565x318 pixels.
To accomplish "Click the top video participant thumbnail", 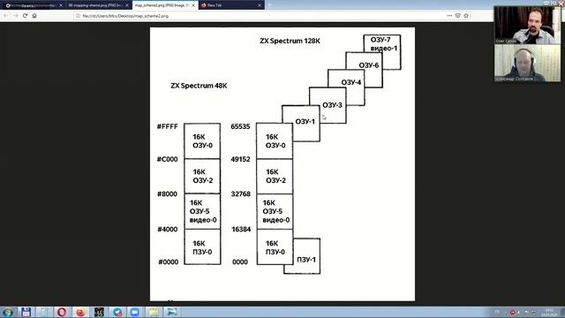I will (x=527, y=26).
